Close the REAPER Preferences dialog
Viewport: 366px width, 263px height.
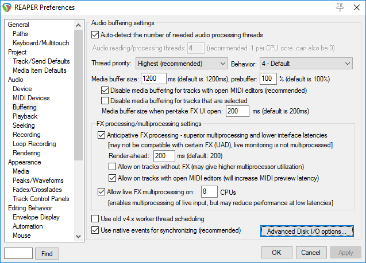[x=356, y=7]
